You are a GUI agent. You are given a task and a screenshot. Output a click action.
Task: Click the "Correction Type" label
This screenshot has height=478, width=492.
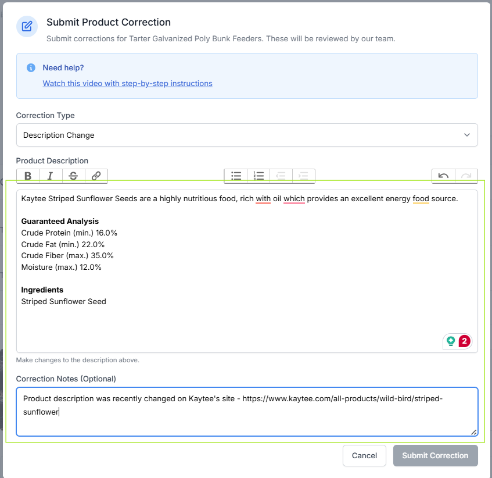pyautogui.click(x=45, y=115)
